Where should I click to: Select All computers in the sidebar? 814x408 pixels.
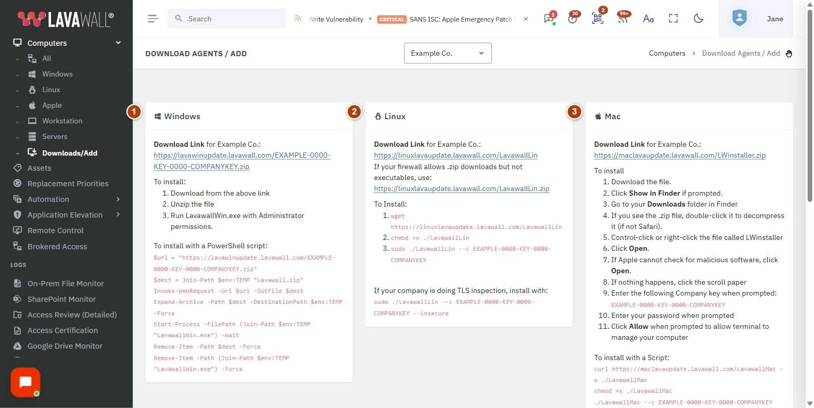46,58
